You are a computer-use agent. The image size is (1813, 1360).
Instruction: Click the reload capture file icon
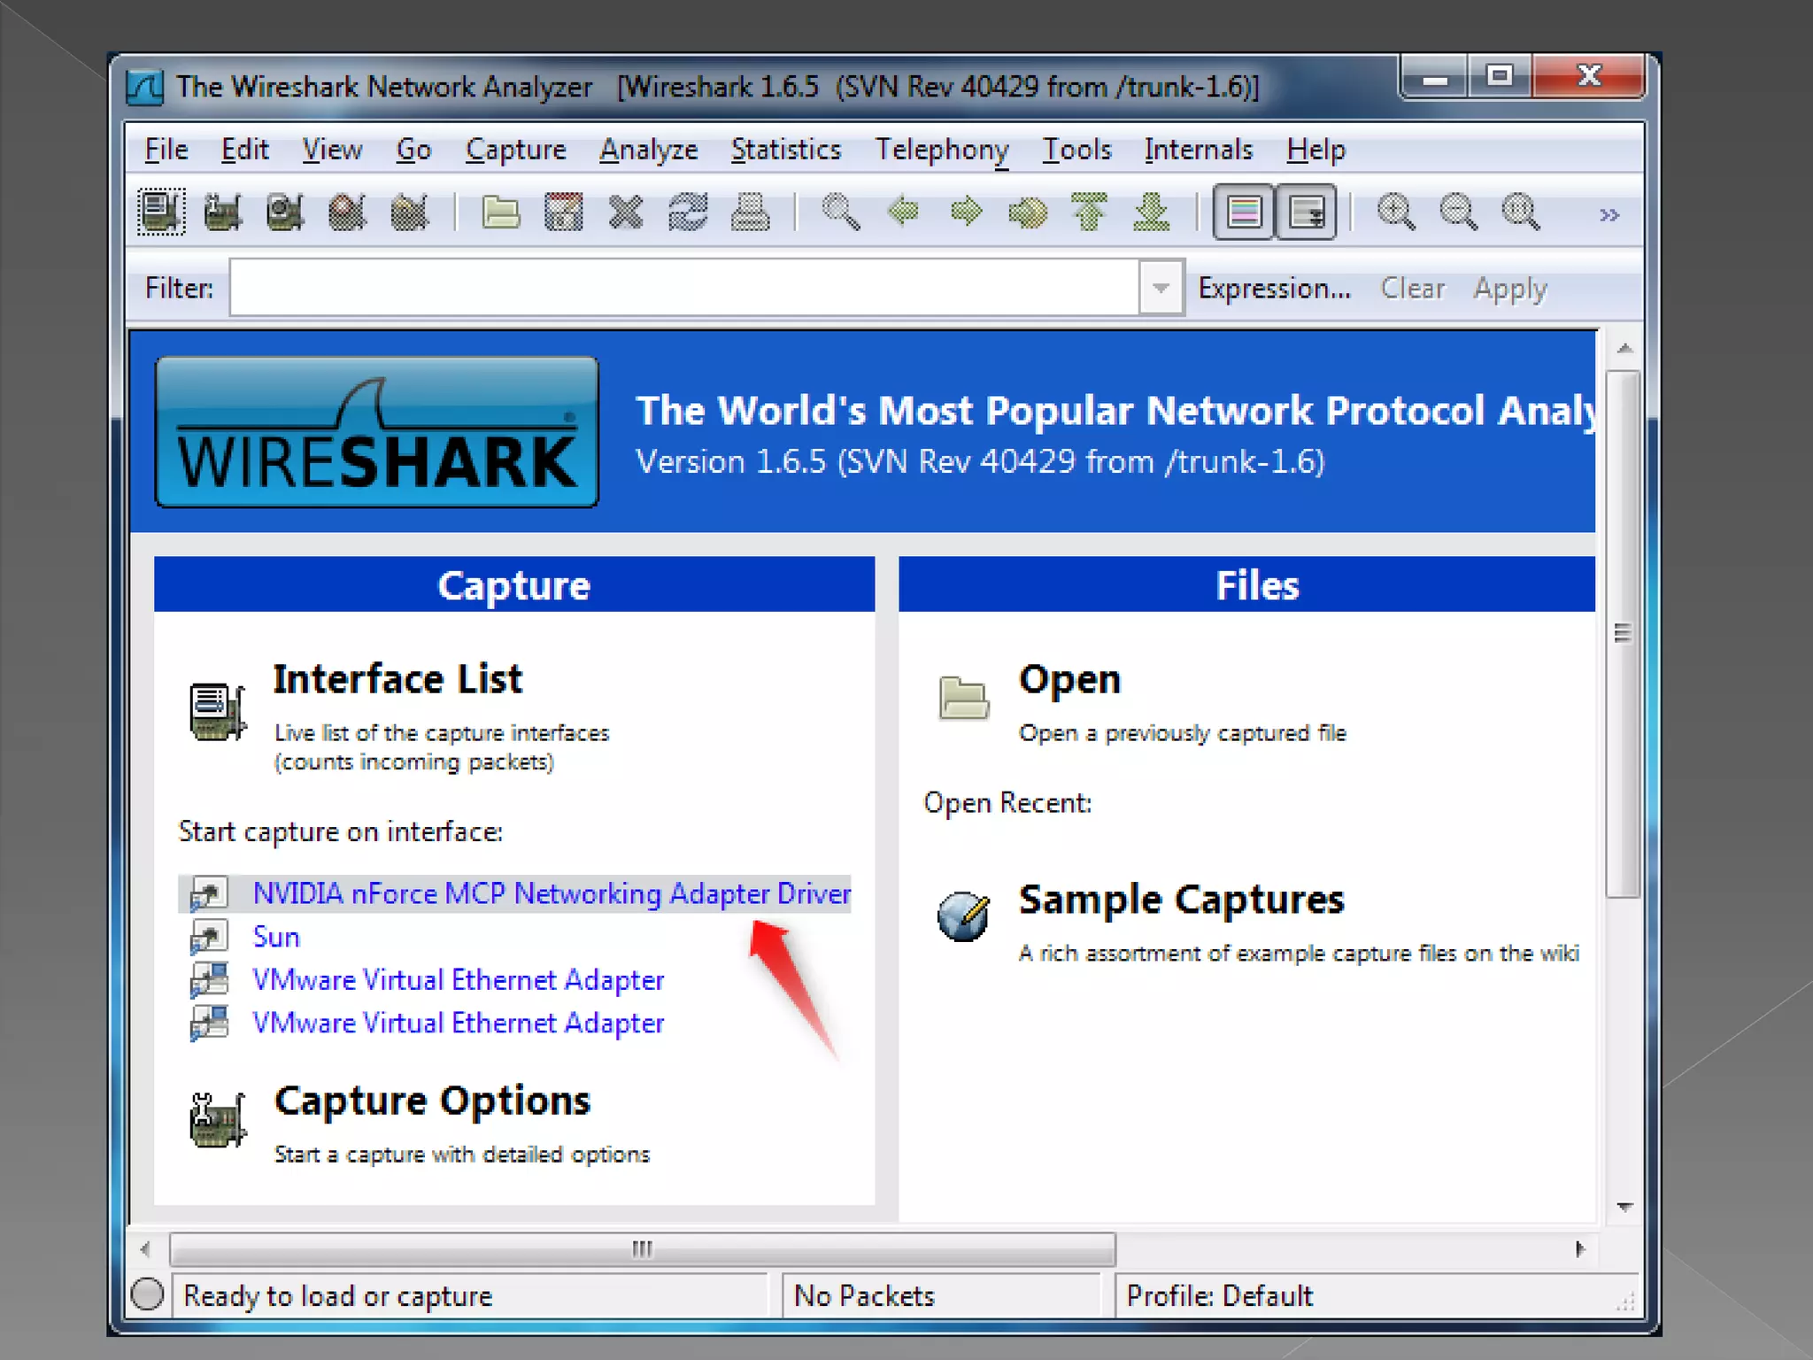coord(688,212)
